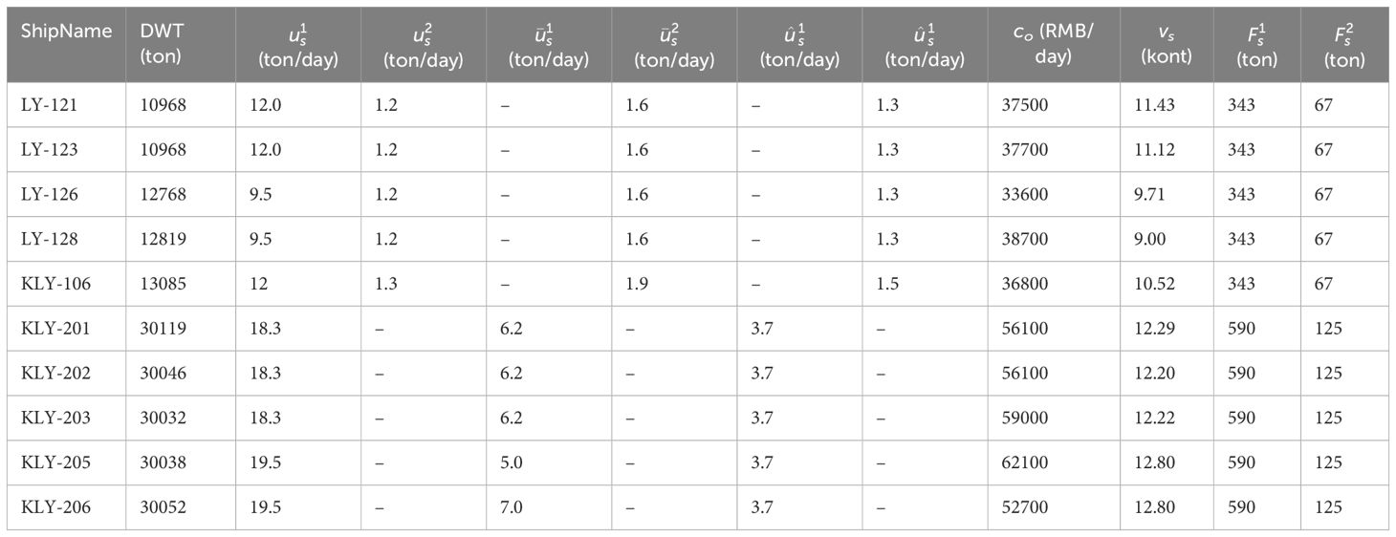Click cost value 62100
Image resolution: width=1396 pixels, height=537 pixels.
(1028, 462)
